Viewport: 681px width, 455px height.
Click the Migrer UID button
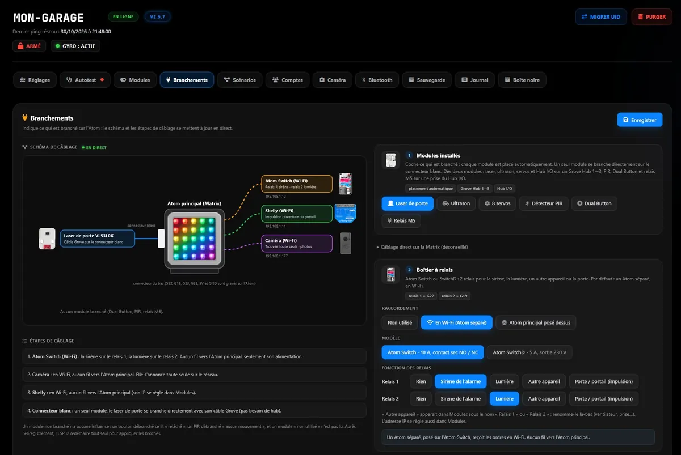[600, 17]
